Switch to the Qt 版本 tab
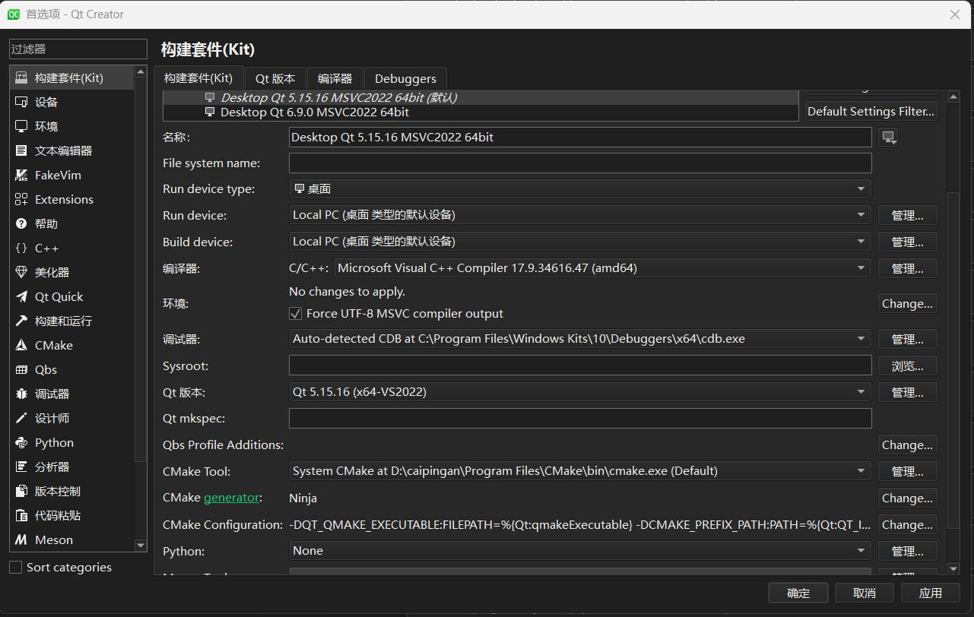Viewport: 974px width, 617px height. click(x=275, y=78)
